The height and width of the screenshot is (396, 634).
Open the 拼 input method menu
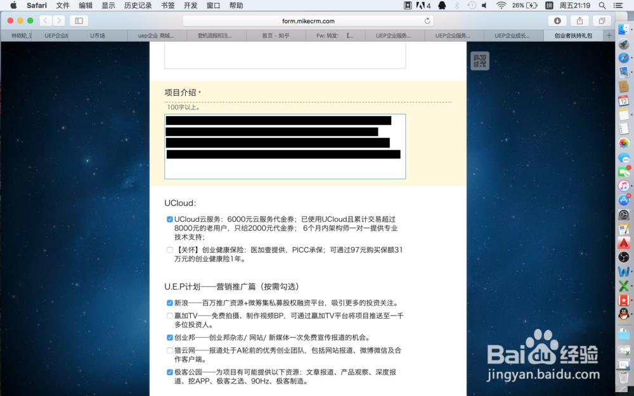548,5
